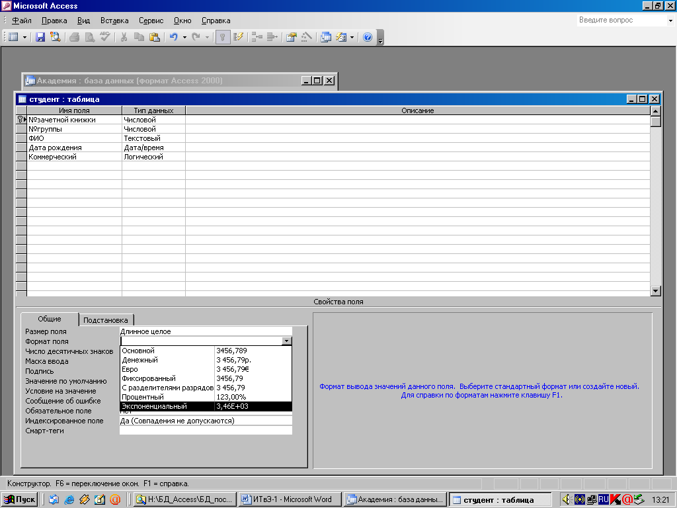The width and height of the screenshot is (677, 508).
Task: Click row selector for №зачетной книжки key row
Action: point(21,120)
